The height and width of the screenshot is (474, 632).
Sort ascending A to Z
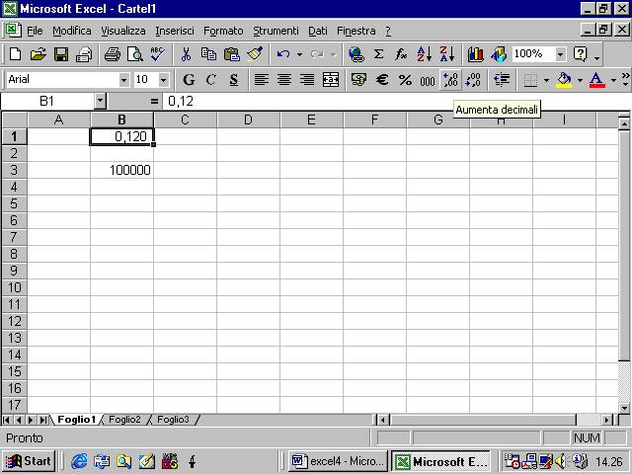tap(424, 54)
